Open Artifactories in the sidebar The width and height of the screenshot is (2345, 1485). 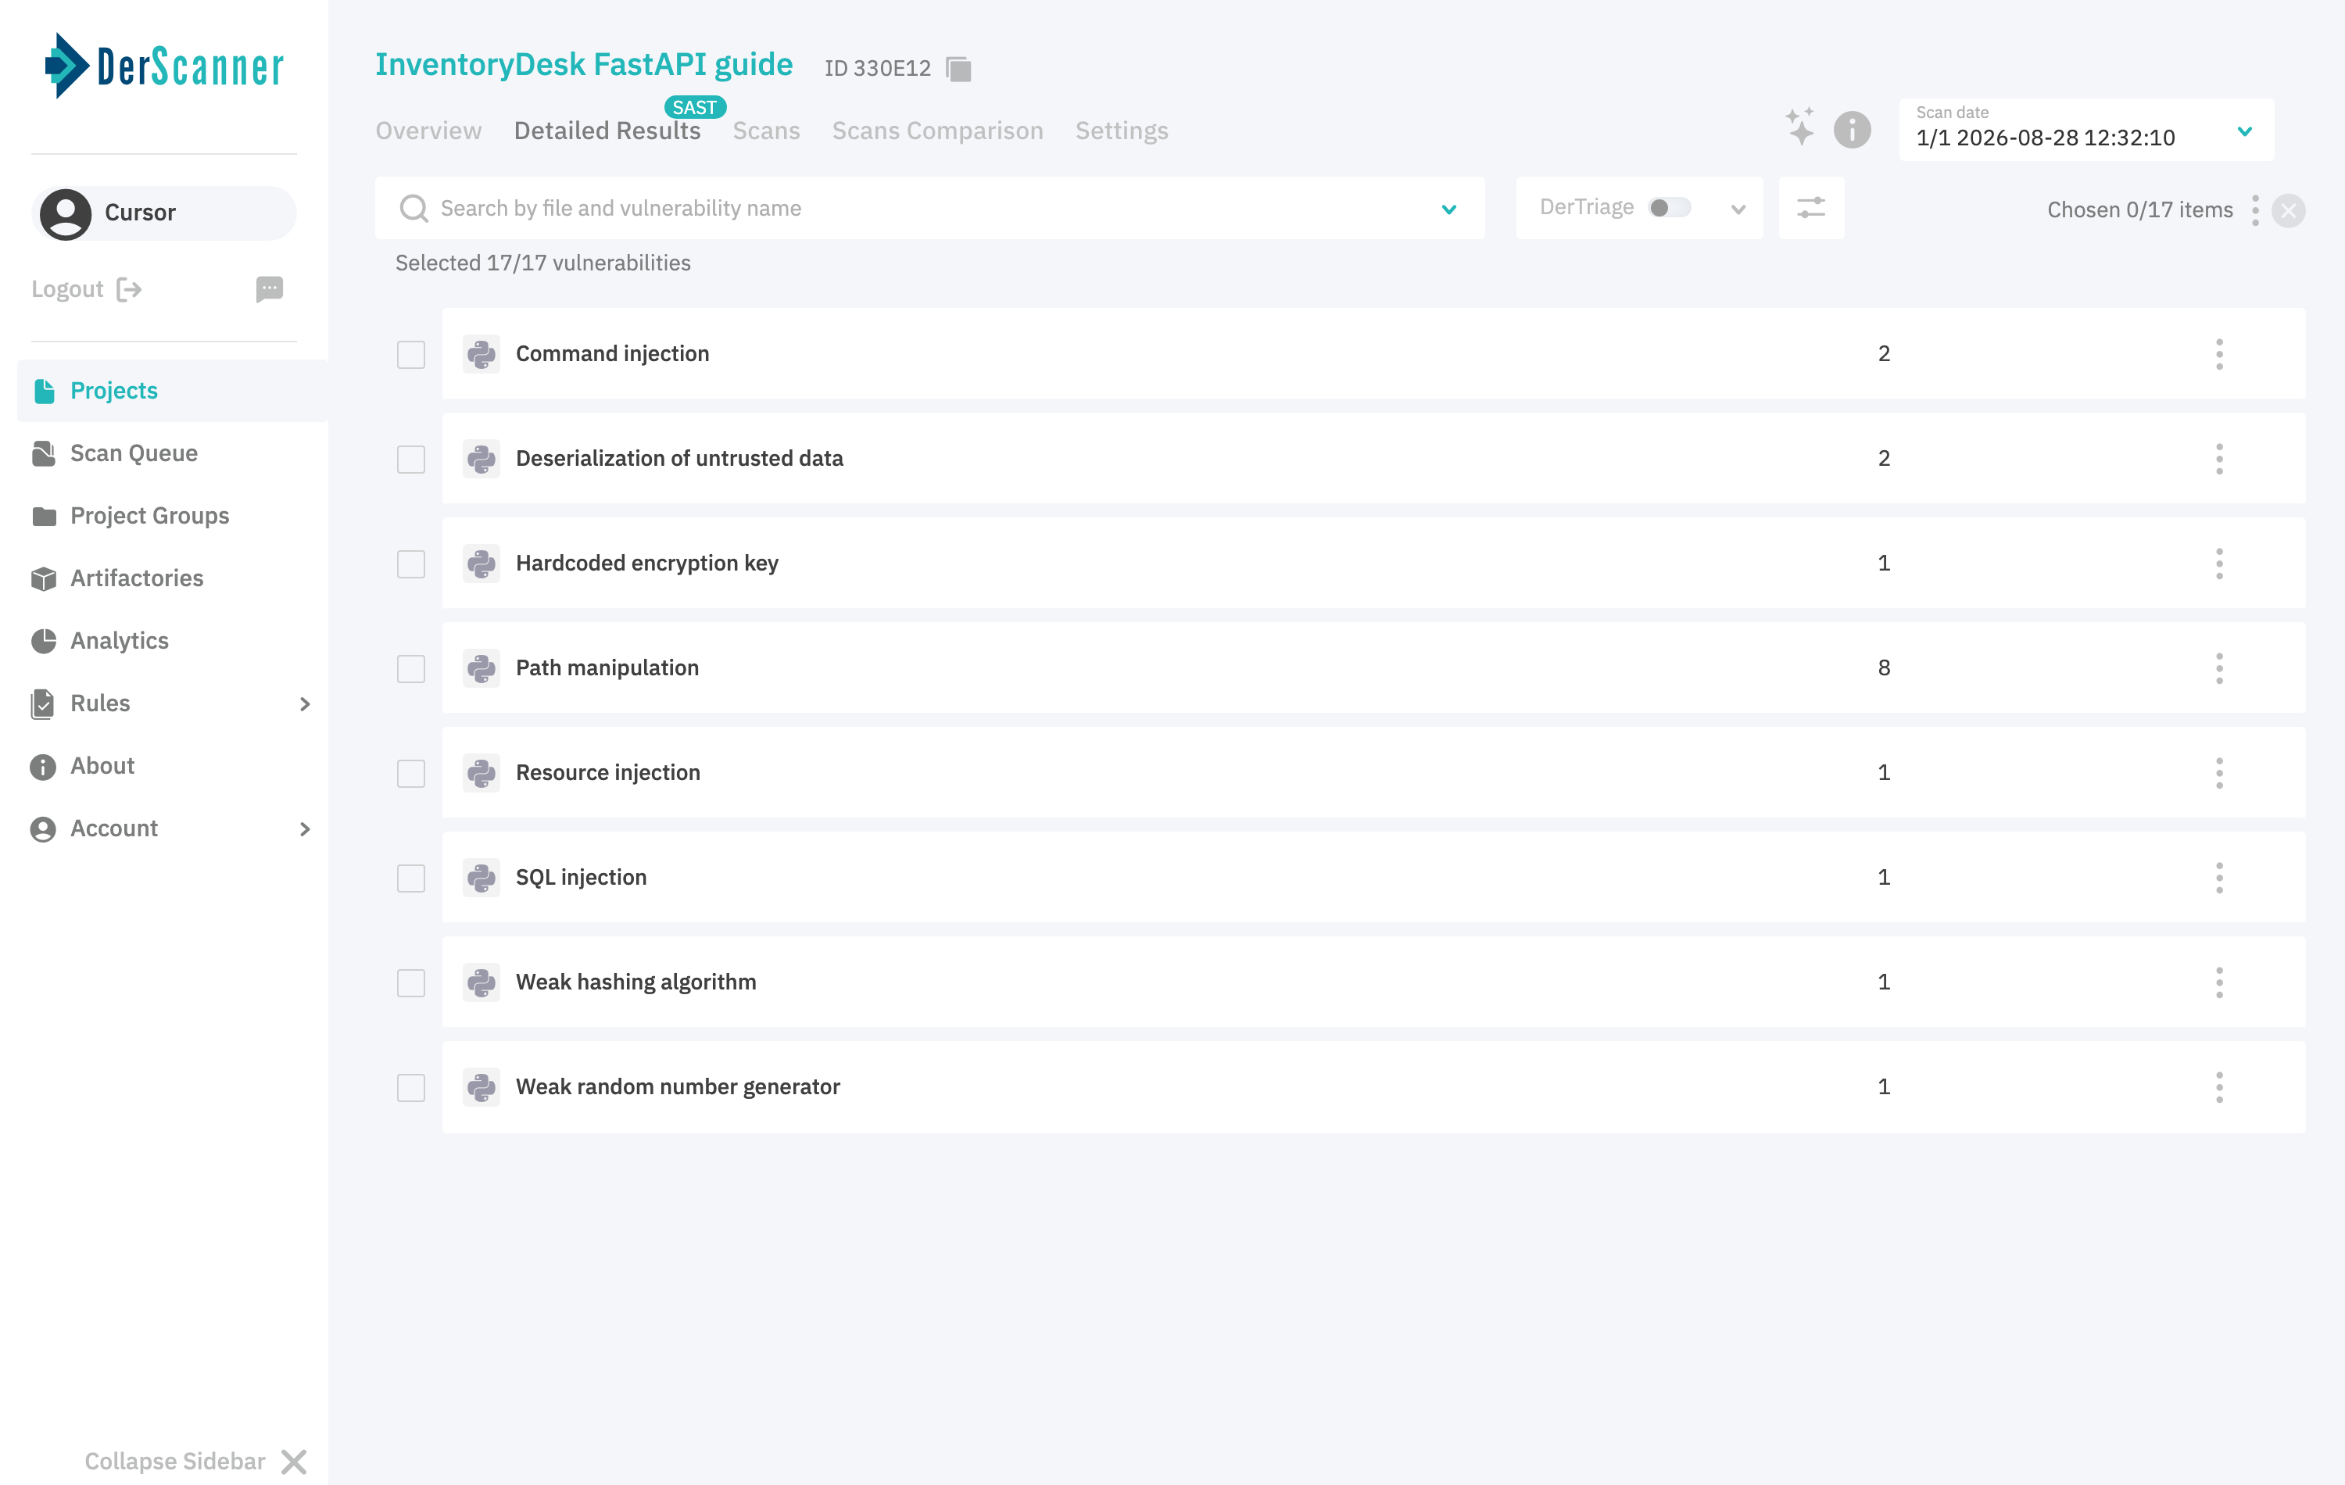coord(173,578)
